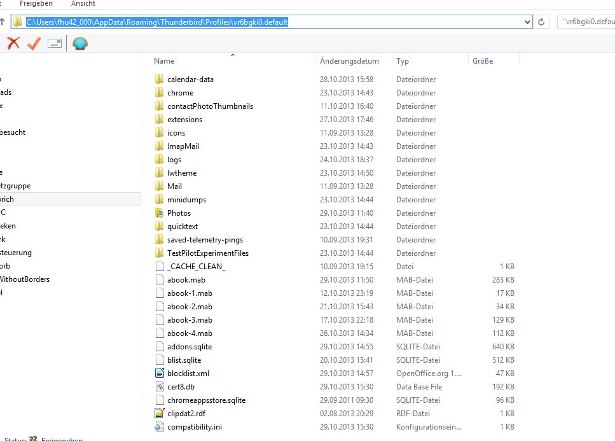Screen dimensions: 615x441
Task: Select the 'eken' item in navigation pane
Action: pos(8,226)
